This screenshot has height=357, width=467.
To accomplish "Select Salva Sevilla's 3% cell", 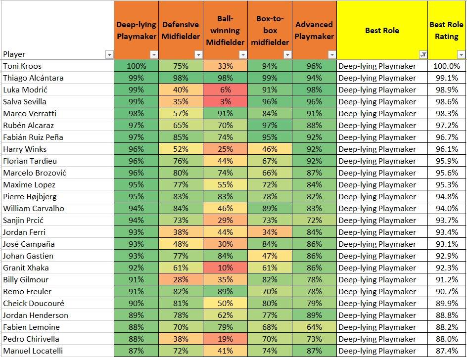I will point(225,101).
